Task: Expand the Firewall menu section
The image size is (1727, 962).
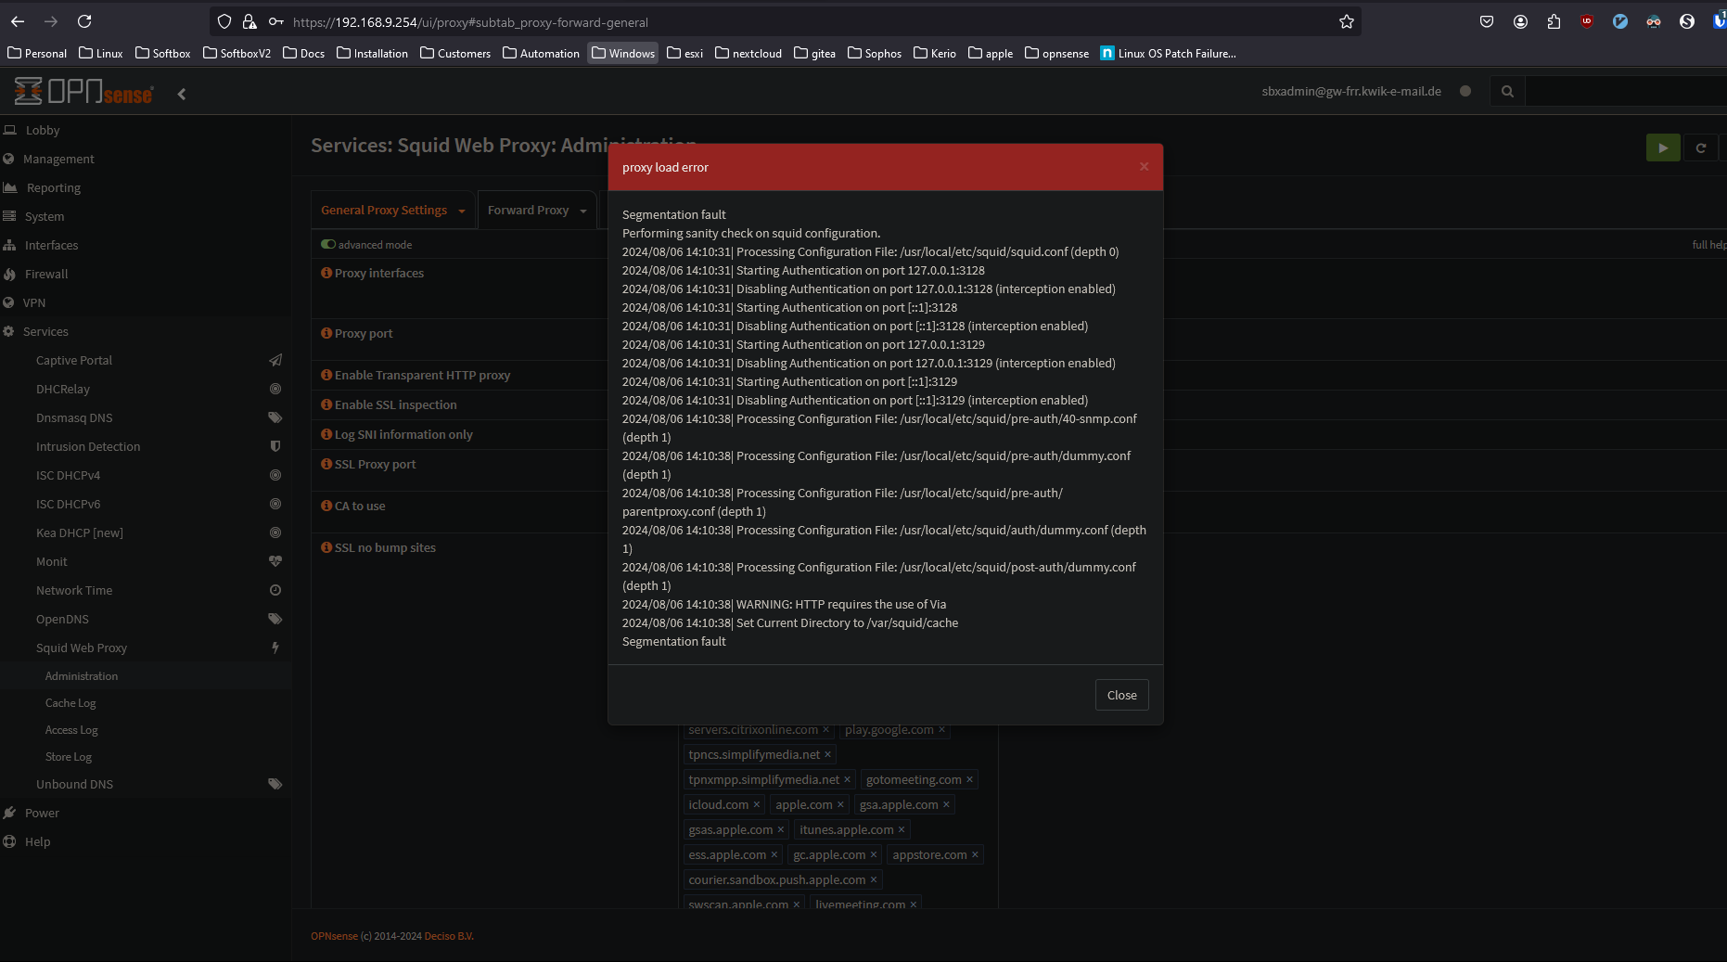Action: click(x=46, y=275)
